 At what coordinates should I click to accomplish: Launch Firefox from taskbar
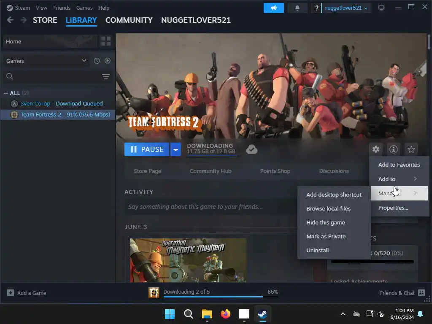[226, 314]
